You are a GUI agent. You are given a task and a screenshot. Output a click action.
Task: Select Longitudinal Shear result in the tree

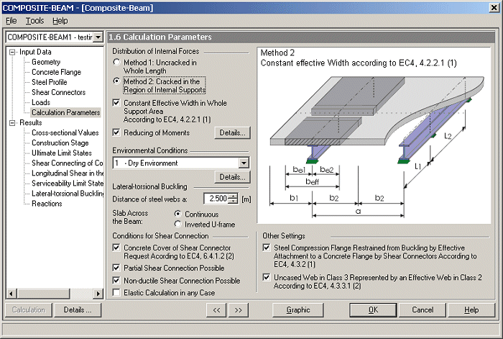(68, 173)
